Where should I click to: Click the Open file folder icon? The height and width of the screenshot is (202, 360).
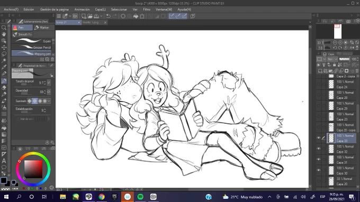point(90,16)
